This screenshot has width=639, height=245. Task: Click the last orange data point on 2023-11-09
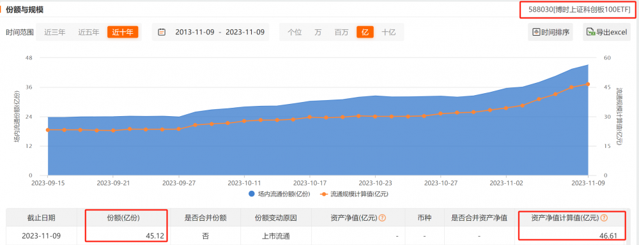(588, 84)
